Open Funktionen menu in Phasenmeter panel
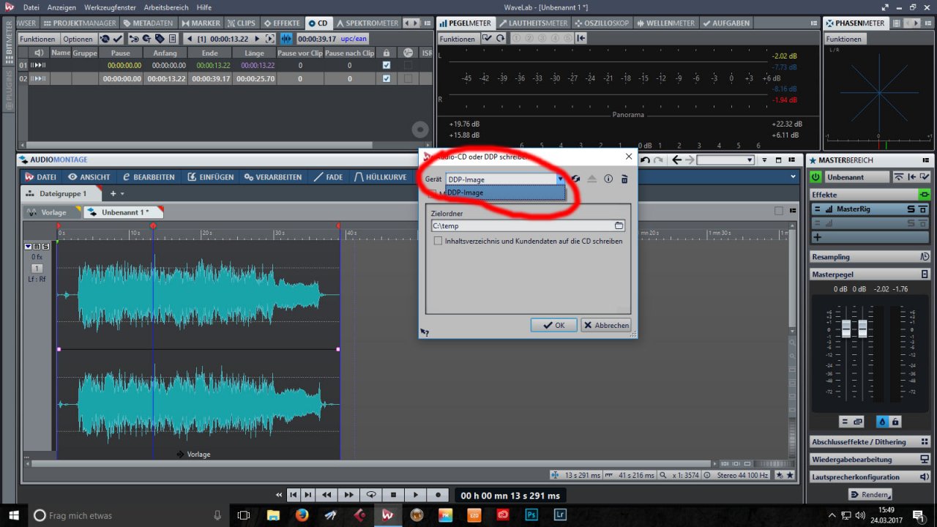The height and width of the screenshot is (527, 937). (843, 39)
